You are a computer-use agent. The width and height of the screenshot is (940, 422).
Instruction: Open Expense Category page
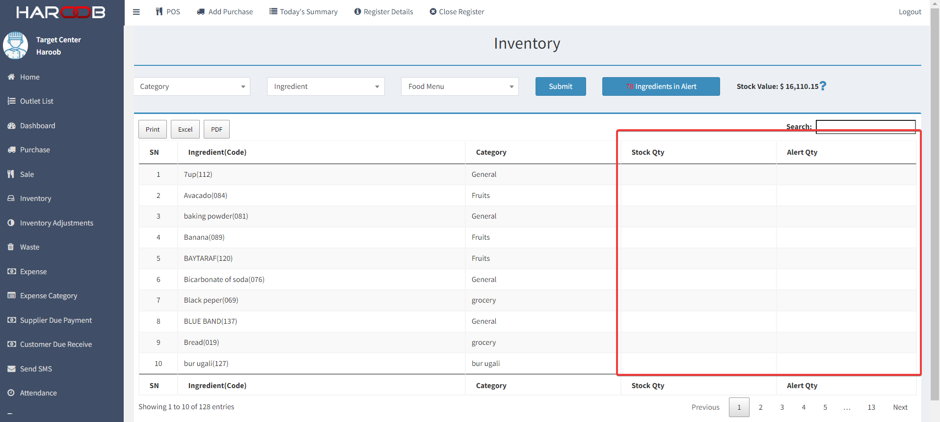point(49,296)
